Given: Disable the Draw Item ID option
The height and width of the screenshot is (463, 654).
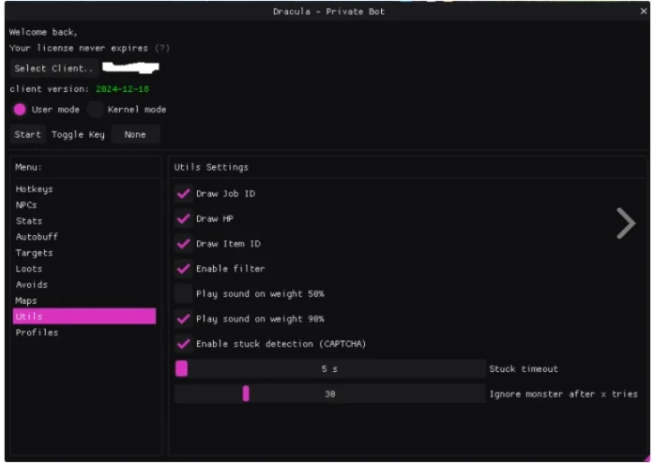Looking at the screenshot, I should (x=184, y=244).
